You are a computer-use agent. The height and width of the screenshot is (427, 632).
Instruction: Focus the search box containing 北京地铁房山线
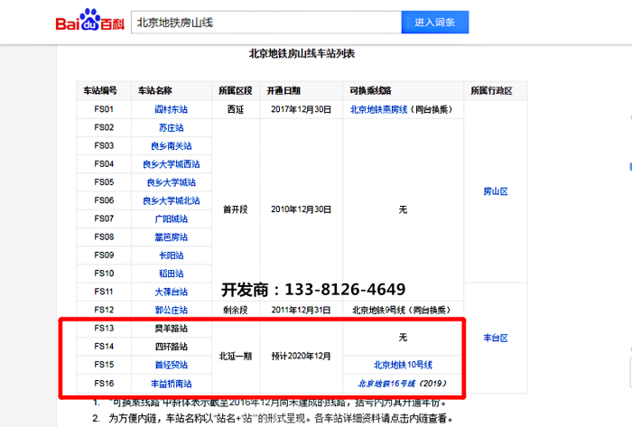tap(266, 23)
